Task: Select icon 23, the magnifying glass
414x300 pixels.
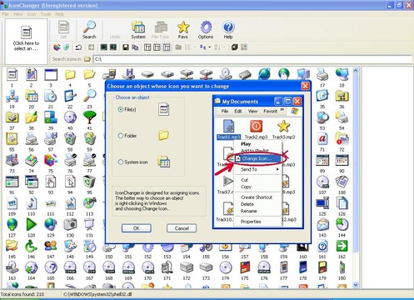Action: [89, 96]
